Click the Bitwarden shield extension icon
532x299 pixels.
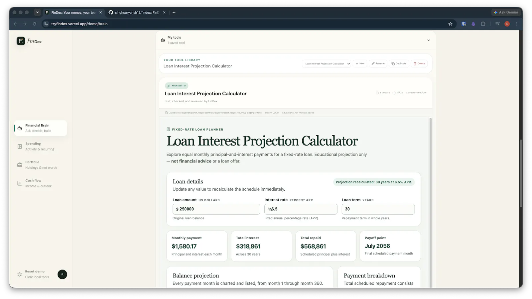[464, 24]
